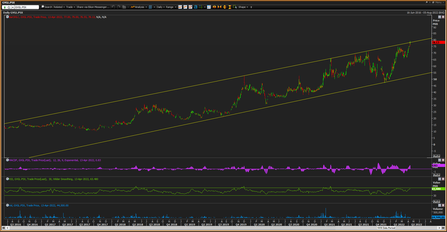
Task: Select the first line-chart template icon
Action: click(x=180, y=7)
